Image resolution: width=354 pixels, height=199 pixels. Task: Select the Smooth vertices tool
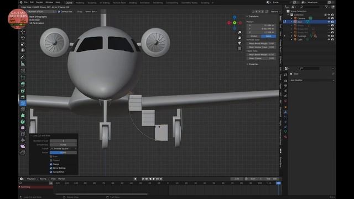pyautogui.click(x=23, y=128)
